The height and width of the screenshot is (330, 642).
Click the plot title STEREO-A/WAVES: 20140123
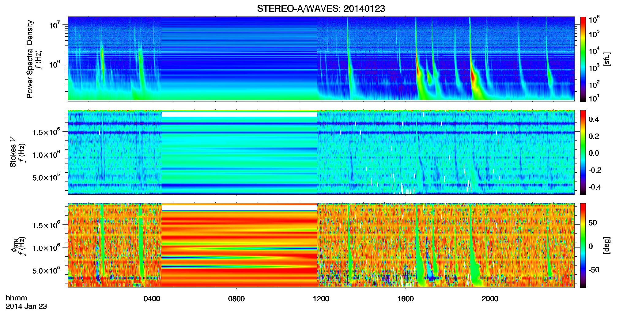click(x=321, y=9)
